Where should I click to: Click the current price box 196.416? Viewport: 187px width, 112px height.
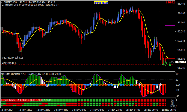[x=181, y=62]
